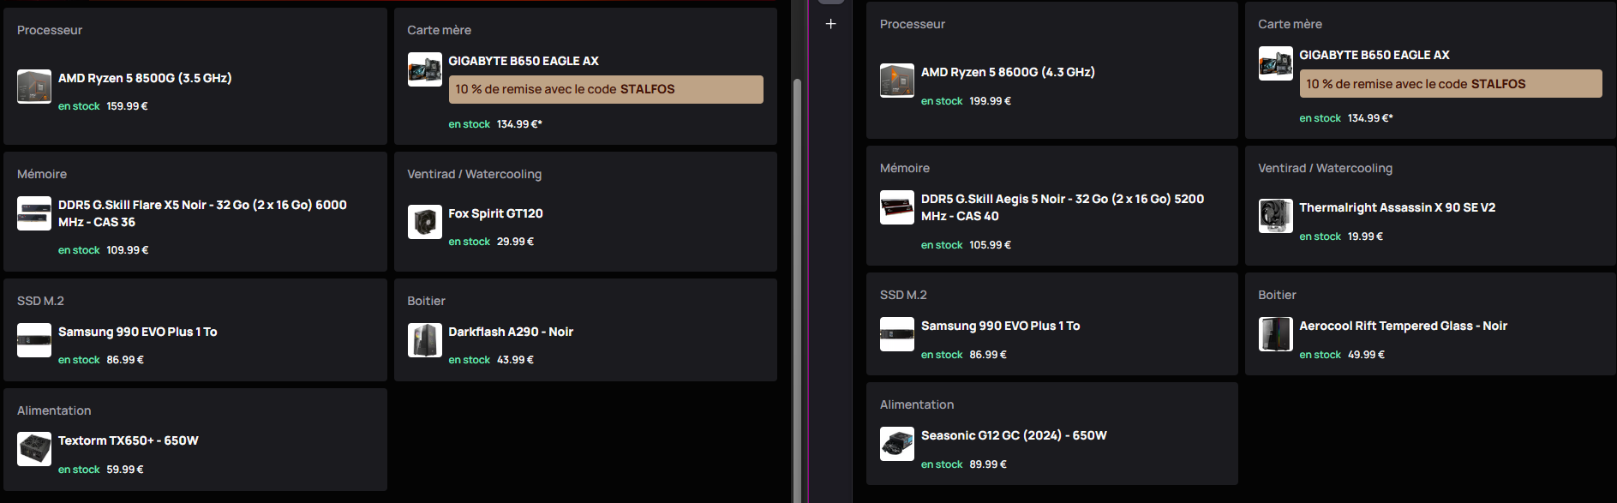Click the left GIGABYTE B650 EAGLE AX motherboard thumbnail
The width and height of the screenshot is (1617, 503).
pos(425,69)
